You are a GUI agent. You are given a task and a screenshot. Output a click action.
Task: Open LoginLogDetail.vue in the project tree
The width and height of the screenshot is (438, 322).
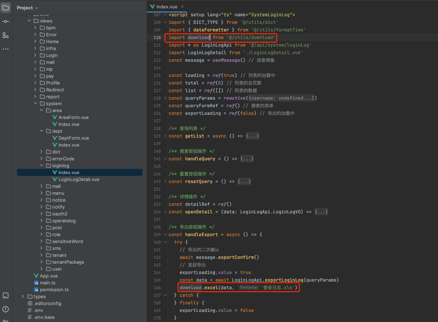[x=78, y=179]
